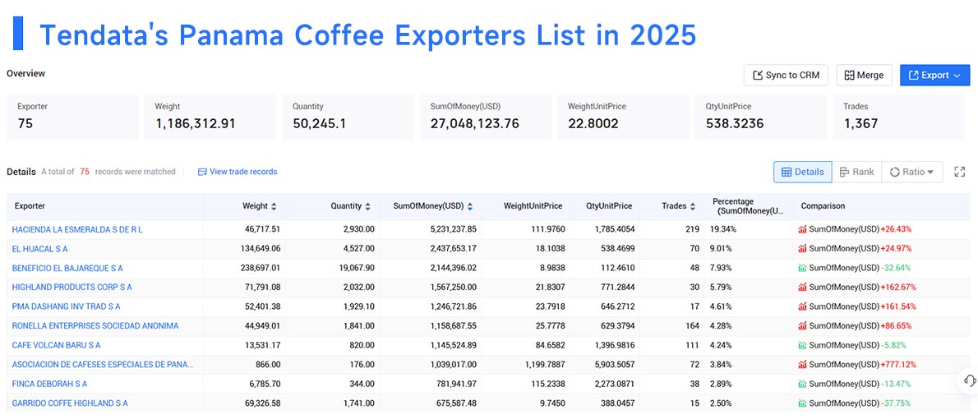The image size is (978, 419).
Task: Click the Sync to CRM button
Action: point(786,75)
